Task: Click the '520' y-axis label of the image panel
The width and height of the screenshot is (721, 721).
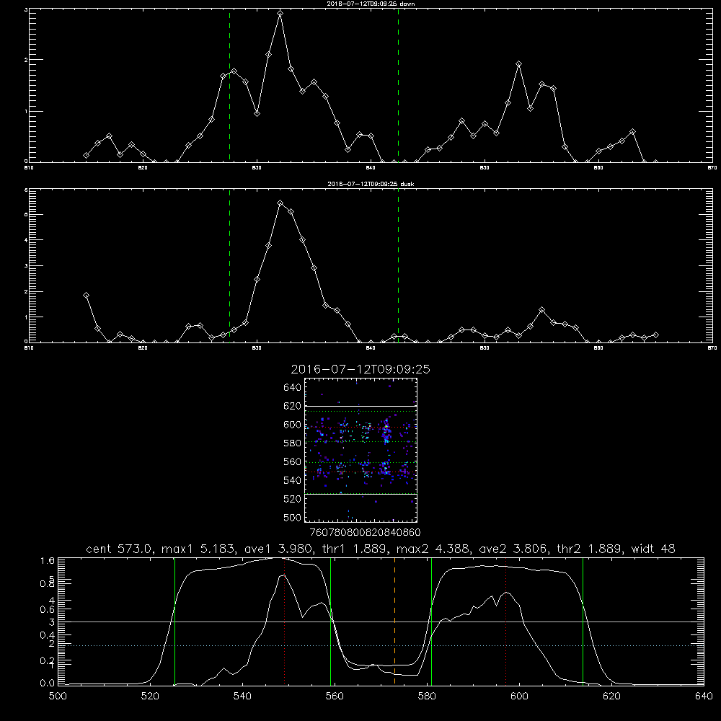Action: point(293,499)
